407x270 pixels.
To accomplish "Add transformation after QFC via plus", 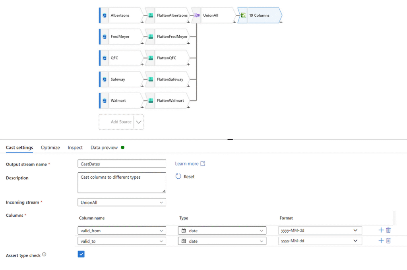I will point(142,64).
